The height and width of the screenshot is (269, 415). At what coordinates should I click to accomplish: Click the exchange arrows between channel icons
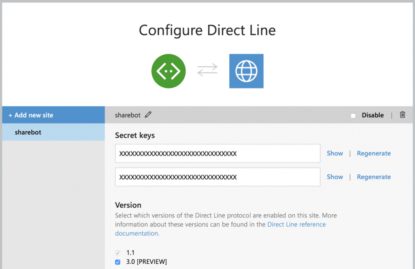207,71
